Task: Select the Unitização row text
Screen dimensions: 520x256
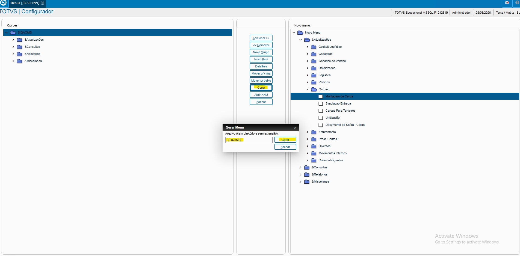Action: tap(332, 118)
